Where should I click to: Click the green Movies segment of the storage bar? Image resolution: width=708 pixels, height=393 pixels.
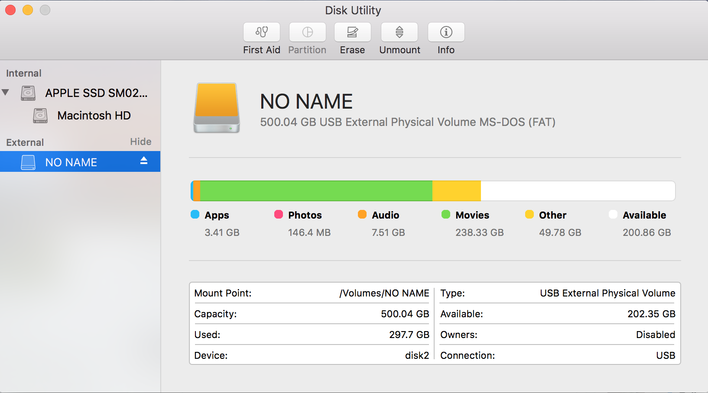316,190
